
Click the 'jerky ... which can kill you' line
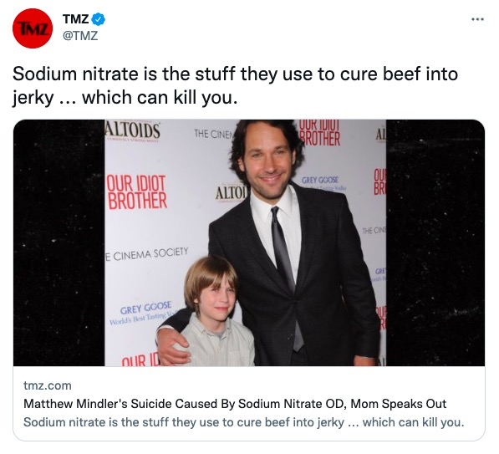[125, 98]
